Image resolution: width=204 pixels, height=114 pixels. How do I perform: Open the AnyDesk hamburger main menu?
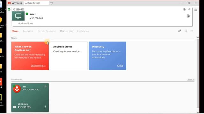[x=196, y=9]
